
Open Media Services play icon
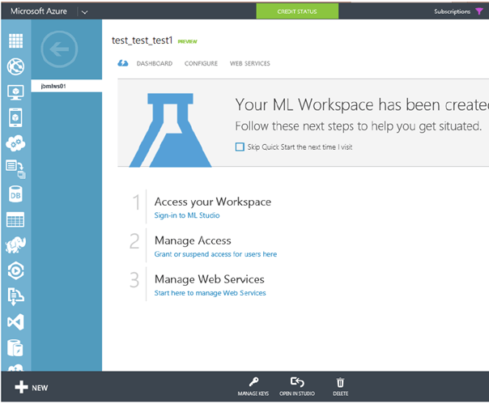point(15,270)
